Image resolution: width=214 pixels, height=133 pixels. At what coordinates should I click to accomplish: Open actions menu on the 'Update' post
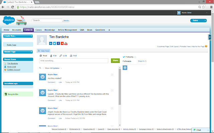coord(112,90)
